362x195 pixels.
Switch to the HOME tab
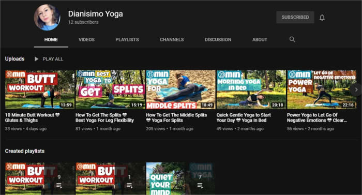51,39
